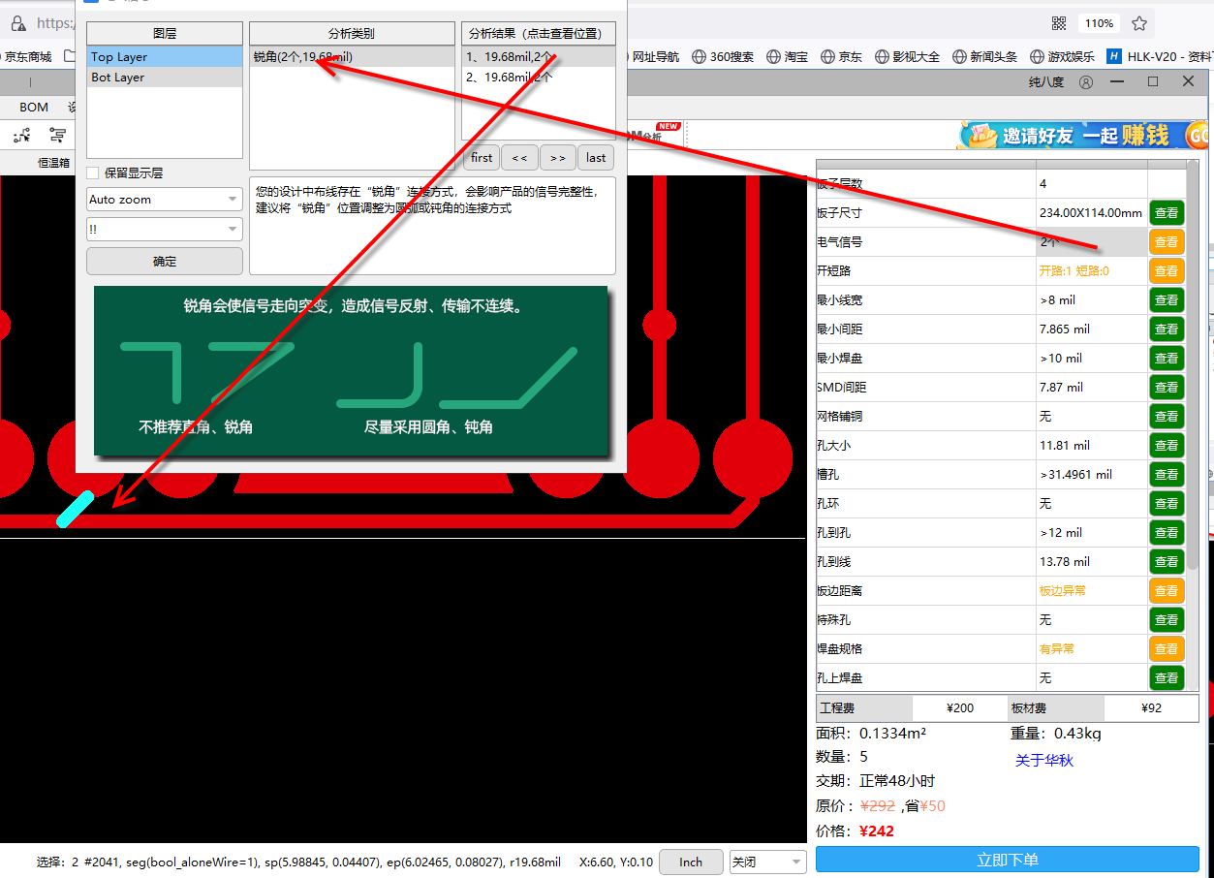Click 查看 for 孔到线 row
The image size is (1214, 878).
1167,562
